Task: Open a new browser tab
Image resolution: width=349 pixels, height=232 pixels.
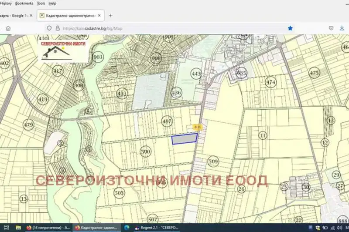Action: coord(110,16)
